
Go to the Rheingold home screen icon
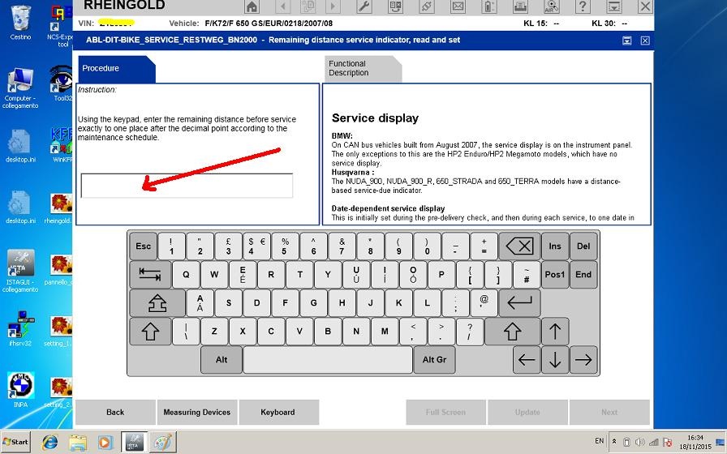click(252, 6)
